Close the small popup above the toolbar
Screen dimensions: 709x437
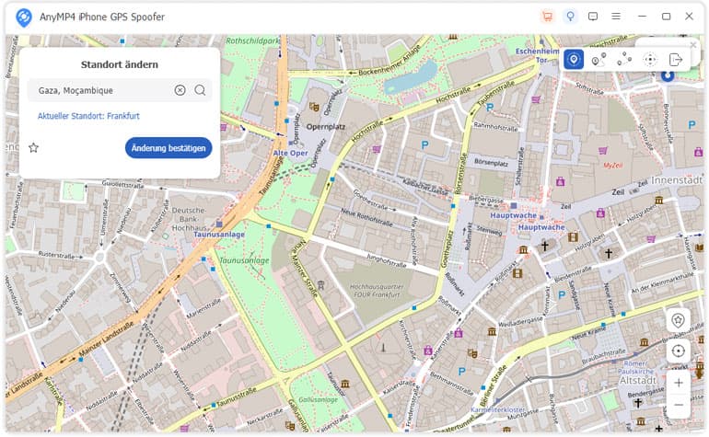(692, 45)
